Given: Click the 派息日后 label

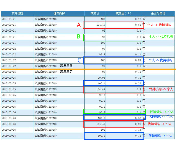Looking at the screenshot, I should click(66, 72).
